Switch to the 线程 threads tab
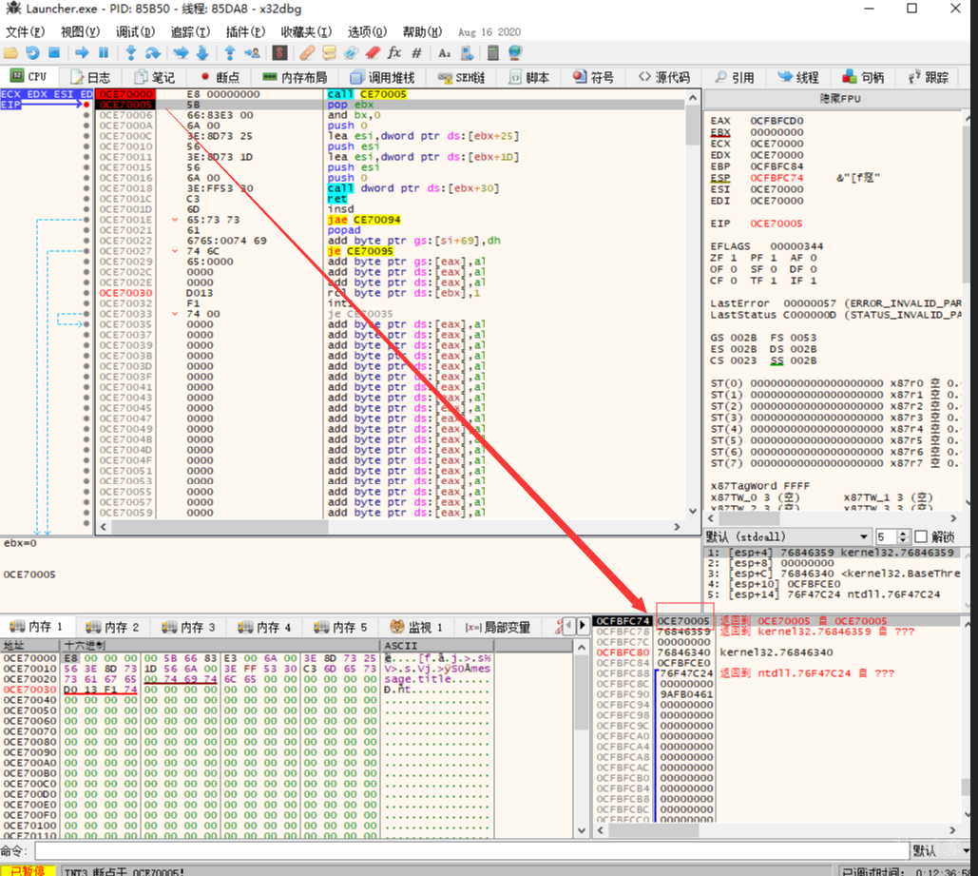 (798, 77)
